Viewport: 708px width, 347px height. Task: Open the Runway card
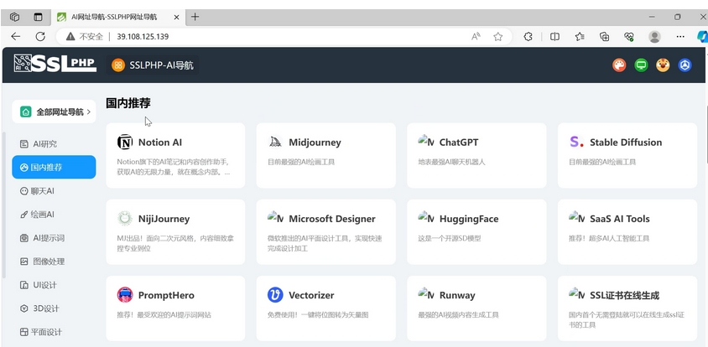476,308
